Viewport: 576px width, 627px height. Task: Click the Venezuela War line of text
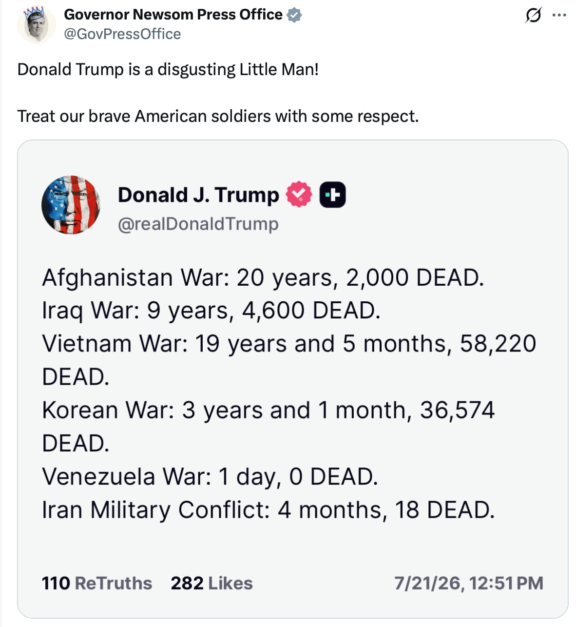210,477
